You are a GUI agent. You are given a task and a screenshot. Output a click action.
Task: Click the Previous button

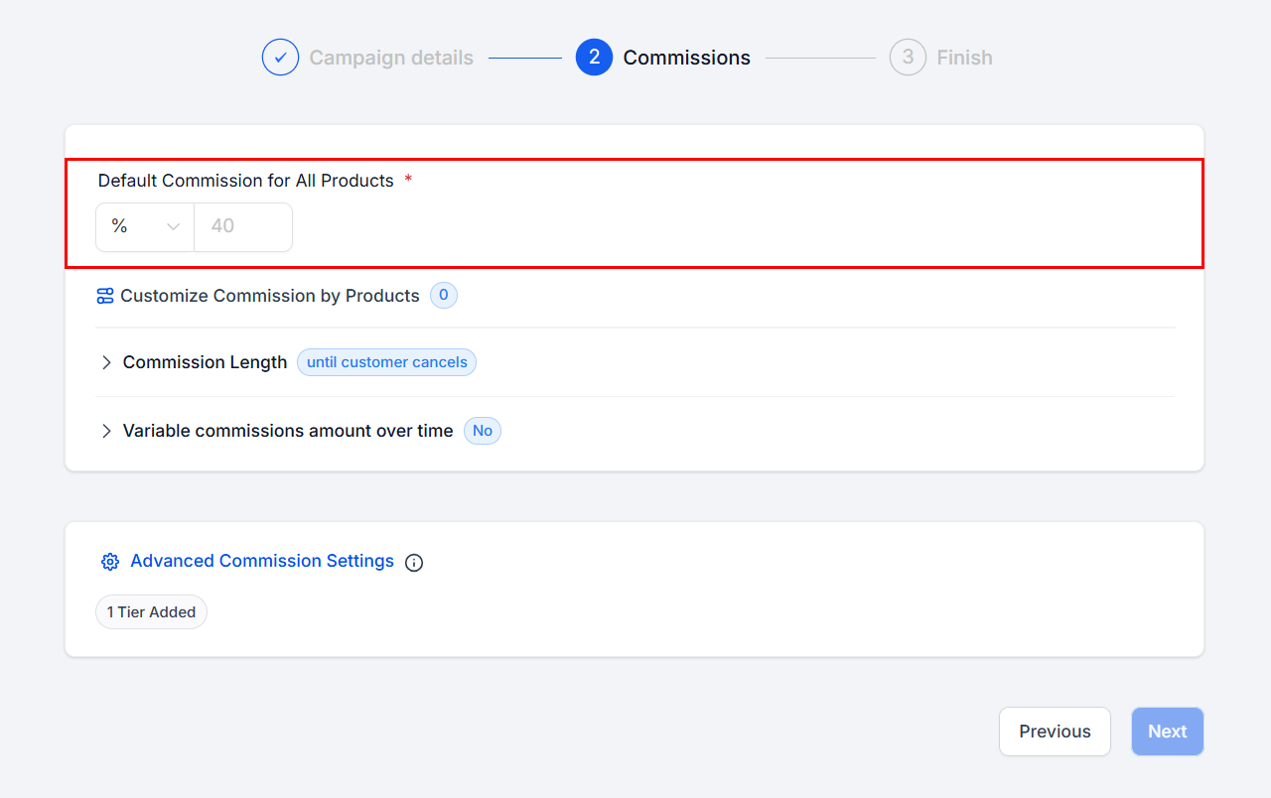tap(1055, 731)
